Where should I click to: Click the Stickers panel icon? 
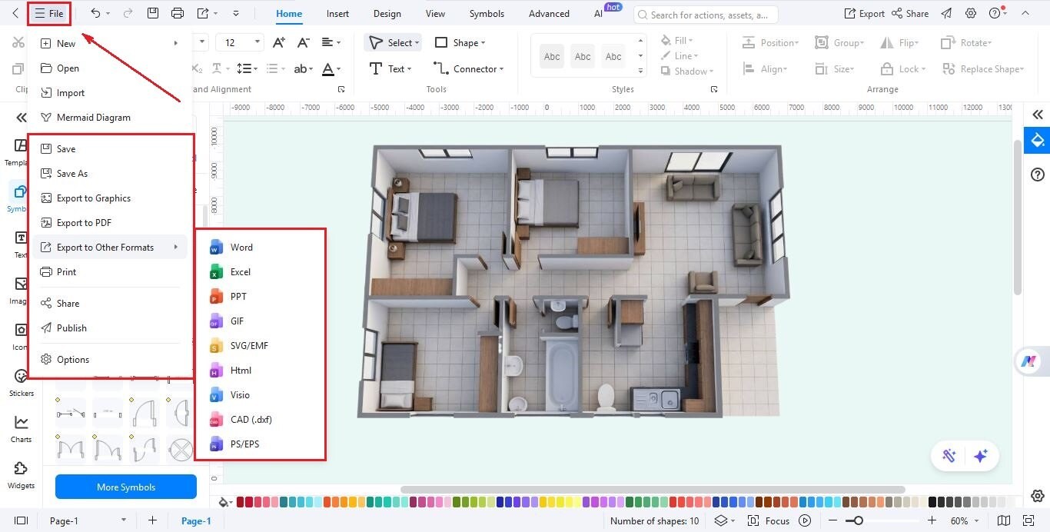point(20,381)
